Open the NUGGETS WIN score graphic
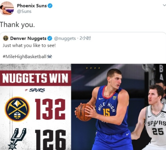This screenshot has height=150, width=166. coord(36,107)
